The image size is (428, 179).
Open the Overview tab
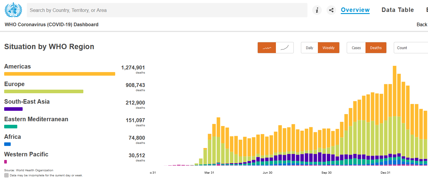(355, 10)
